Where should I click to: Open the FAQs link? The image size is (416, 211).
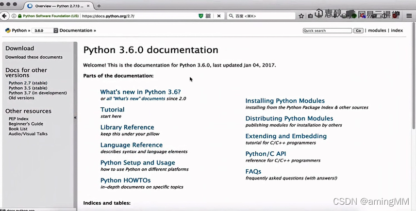(x=253, y=172)
